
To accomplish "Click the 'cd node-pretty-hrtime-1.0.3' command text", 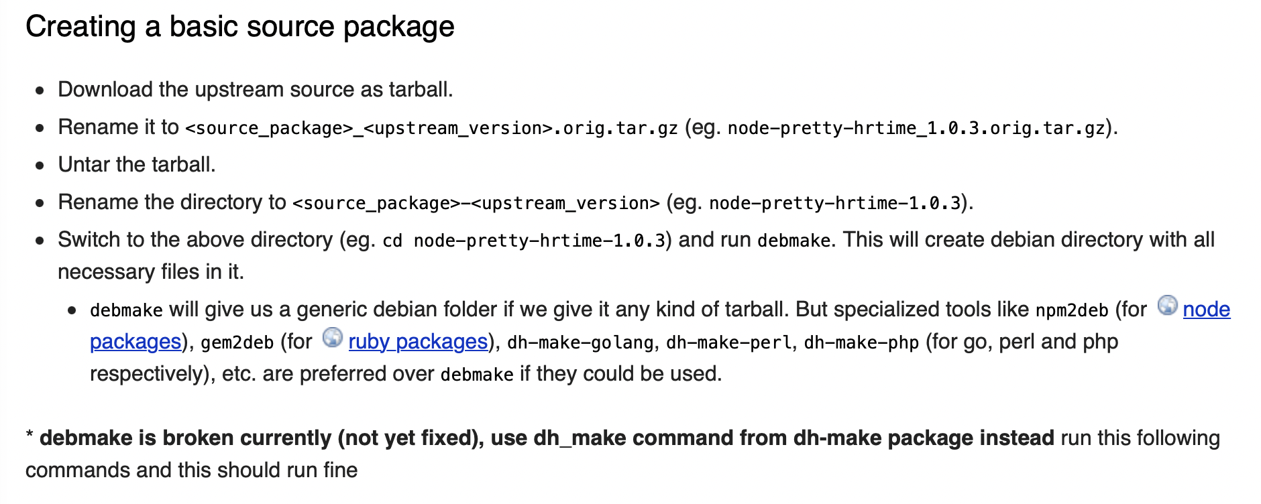I will [x=524, y=241].
